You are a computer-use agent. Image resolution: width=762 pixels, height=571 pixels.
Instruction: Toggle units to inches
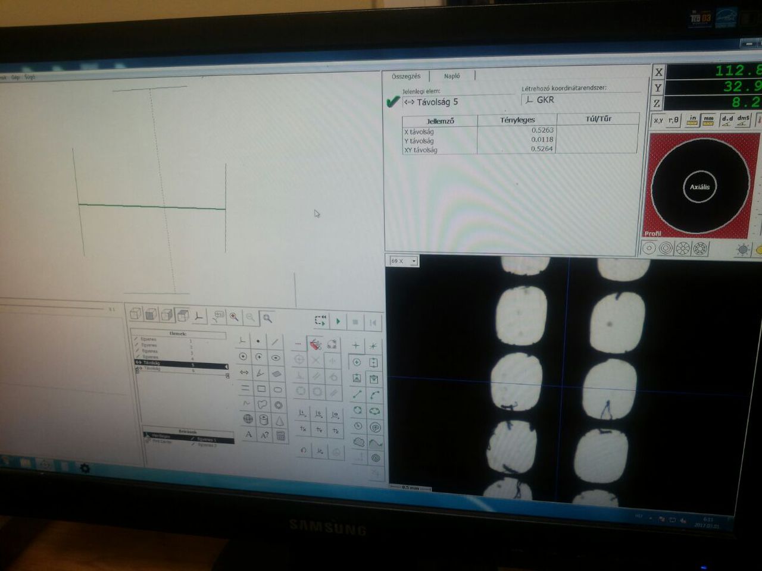click(x=692, y=120)
